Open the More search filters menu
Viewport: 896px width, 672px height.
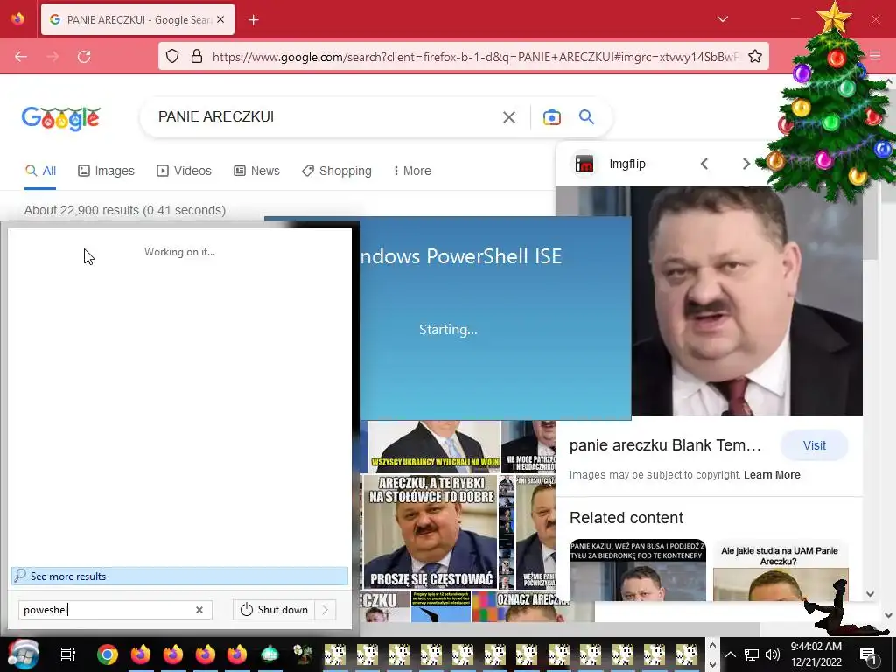pyautogui.click(x=413, y=171)
